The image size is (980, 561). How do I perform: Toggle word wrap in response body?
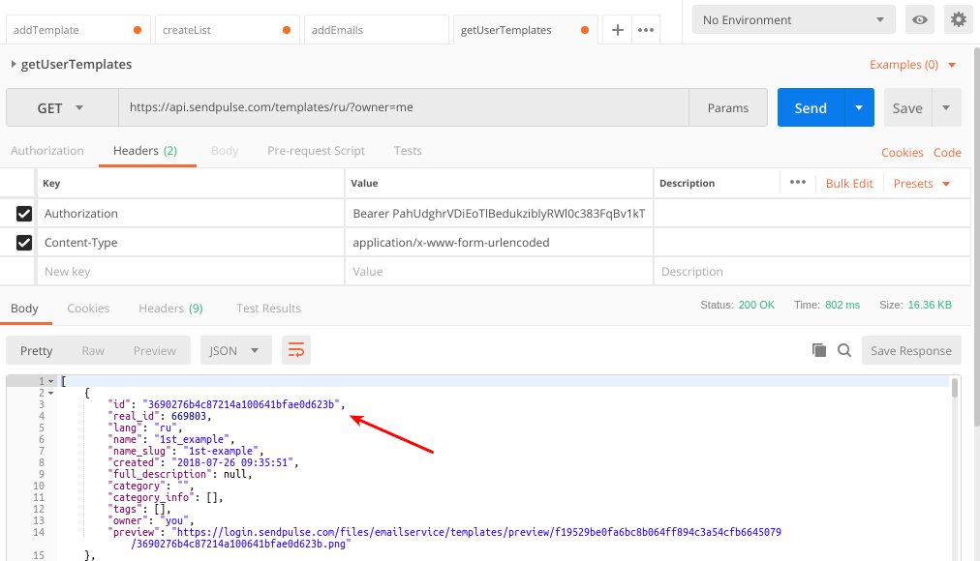tap(296, 350)
